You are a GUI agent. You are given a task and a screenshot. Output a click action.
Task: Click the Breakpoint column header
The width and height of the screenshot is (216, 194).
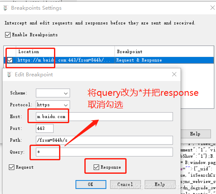[164, 51]
